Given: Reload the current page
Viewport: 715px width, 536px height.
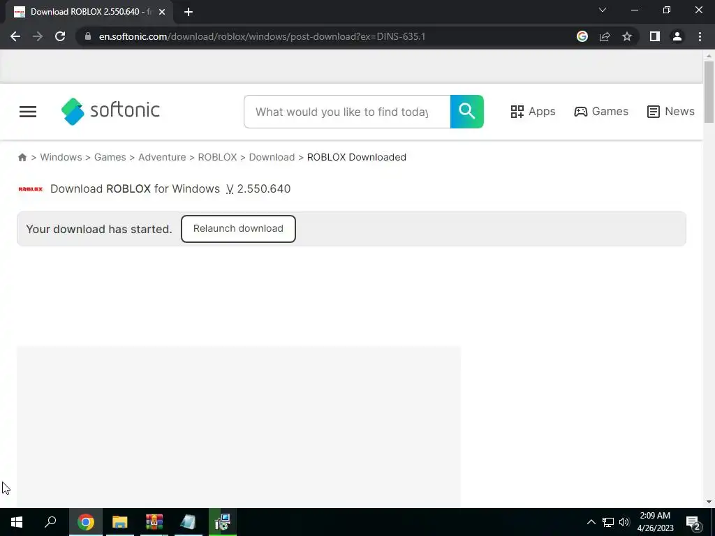Looking at the screenshot, I should [x=60, y=36].
